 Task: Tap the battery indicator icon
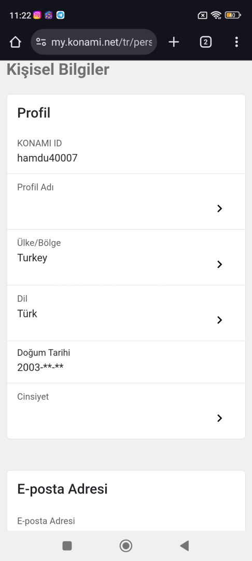(233, 15)
